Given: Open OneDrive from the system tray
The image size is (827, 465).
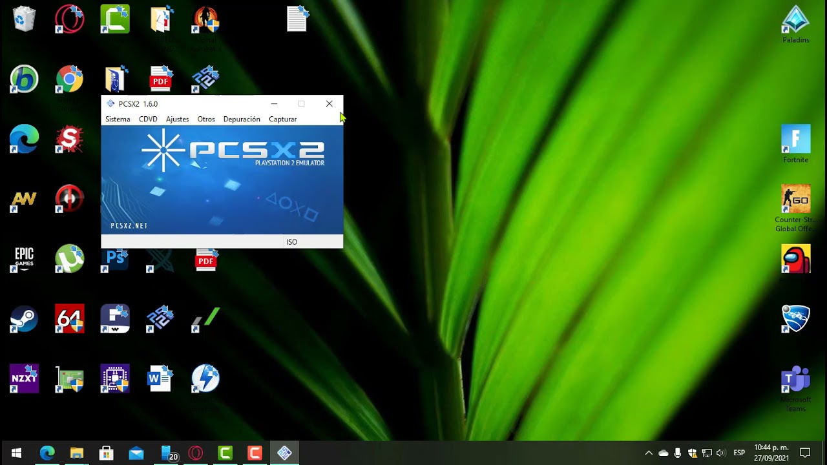Looking at the screenshot, I should coord(664,453).
